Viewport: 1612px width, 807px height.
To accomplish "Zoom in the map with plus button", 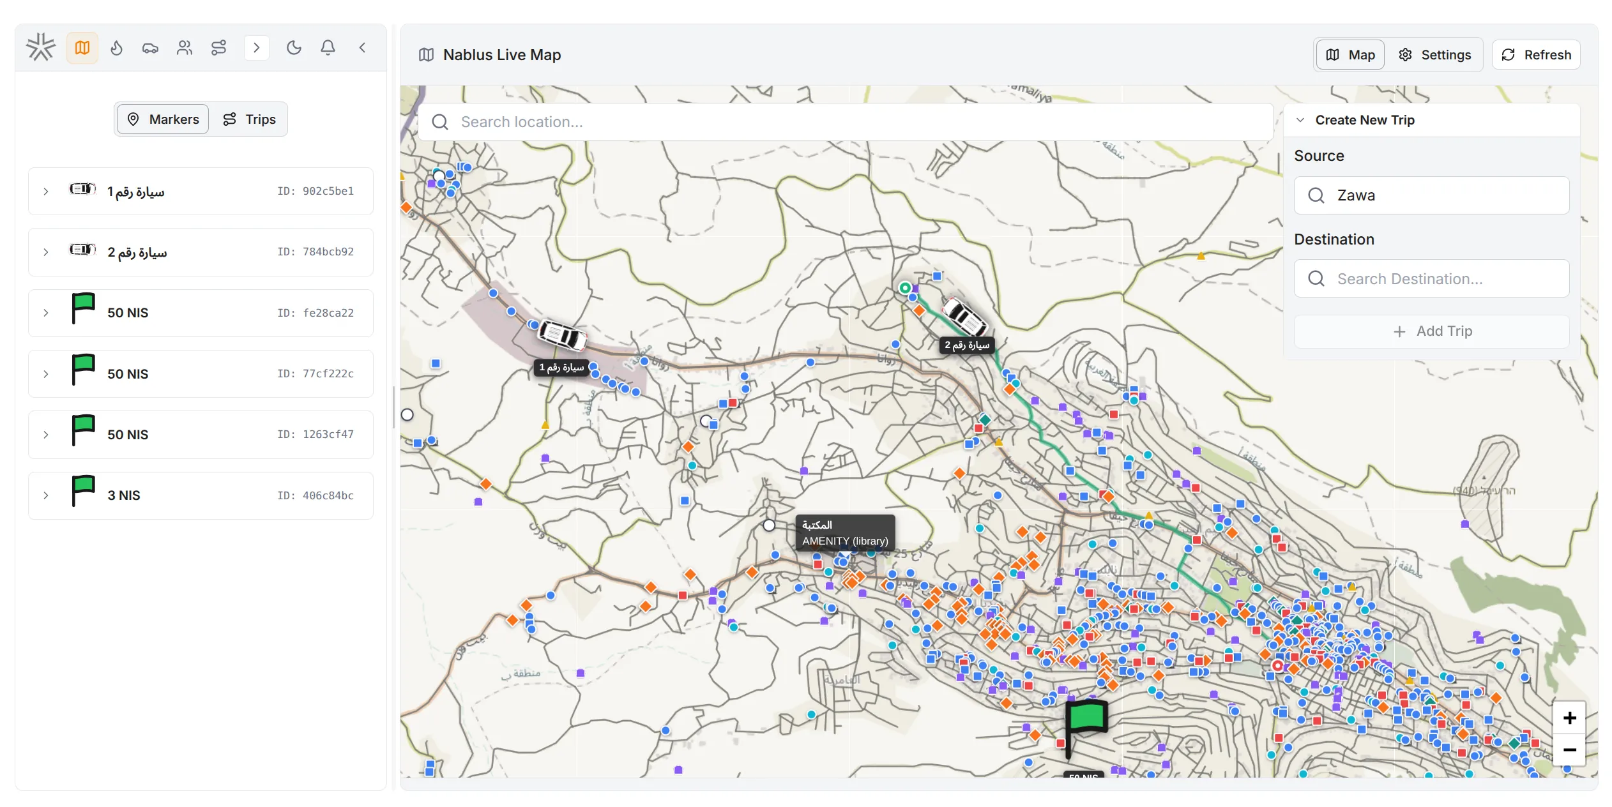I will 1569,718.
